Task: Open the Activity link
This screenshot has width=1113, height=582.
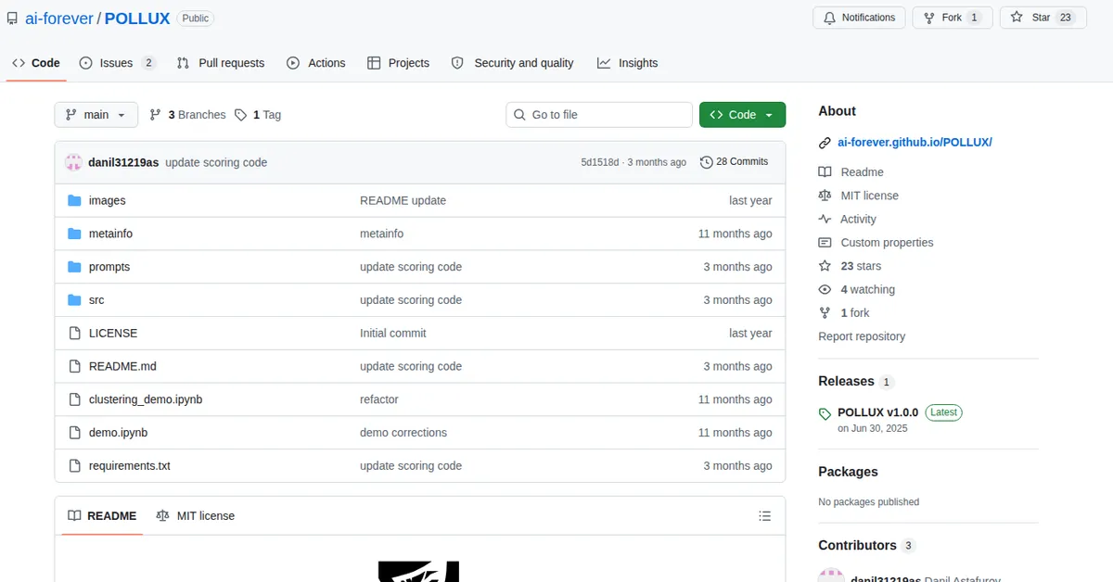Action: coord(858,220)
